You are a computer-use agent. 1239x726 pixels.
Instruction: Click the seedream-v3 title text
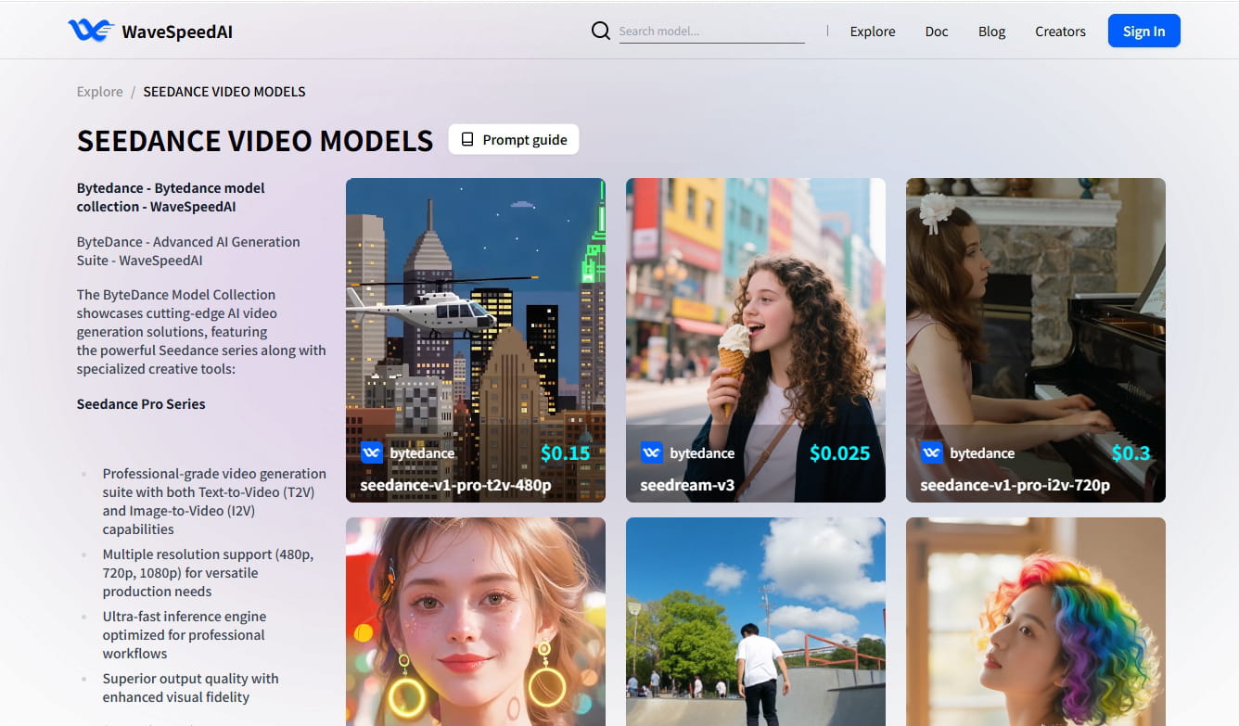coord(687,485)
